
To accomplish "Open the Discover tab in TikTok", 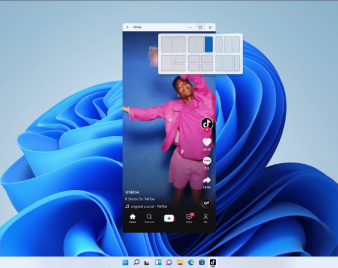I will pos(149,218).
